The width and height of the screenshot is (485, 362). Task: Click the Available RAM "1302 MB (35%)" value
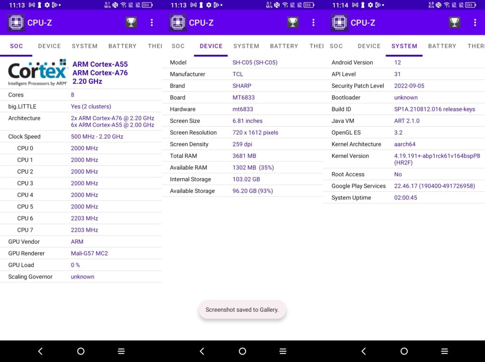(253, 167)
